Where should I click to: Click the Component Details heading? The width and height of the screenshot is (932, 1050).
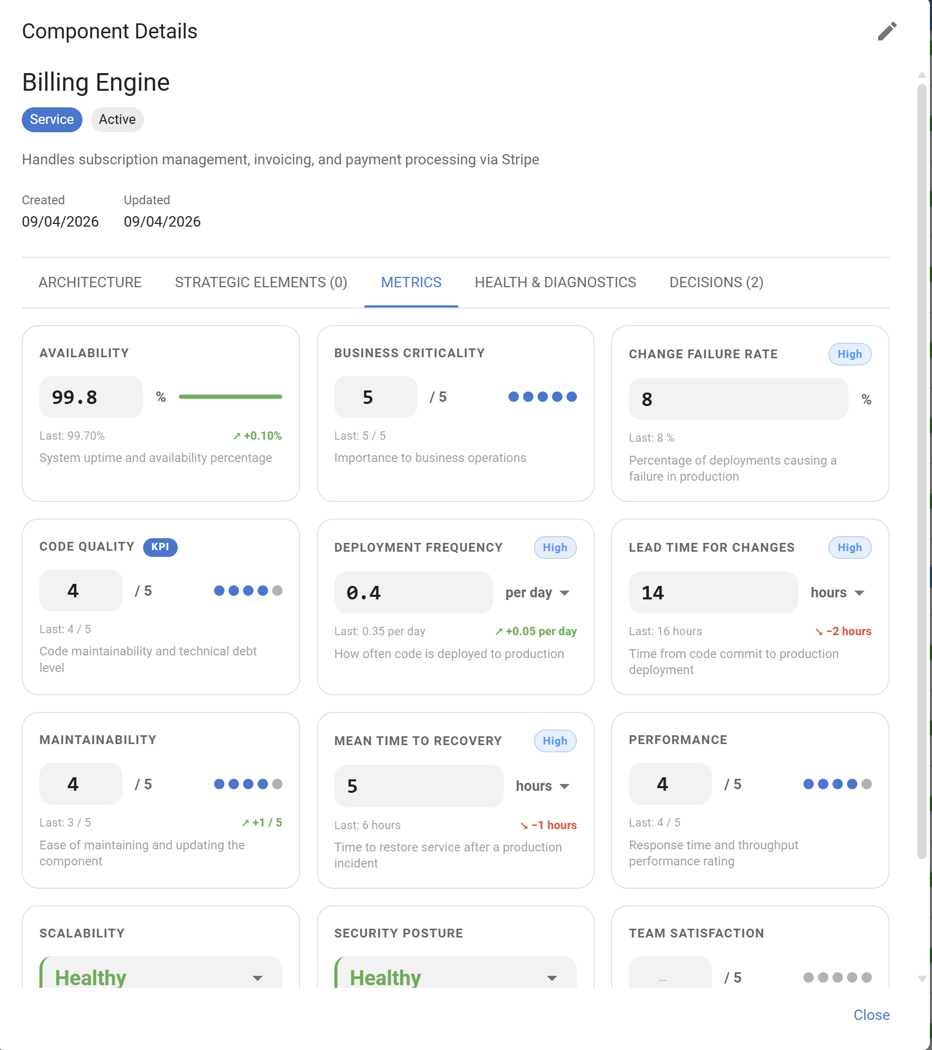(109, 31)
